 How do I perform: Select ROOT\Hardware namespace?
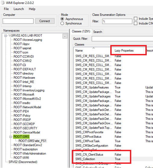coord(24,78)
